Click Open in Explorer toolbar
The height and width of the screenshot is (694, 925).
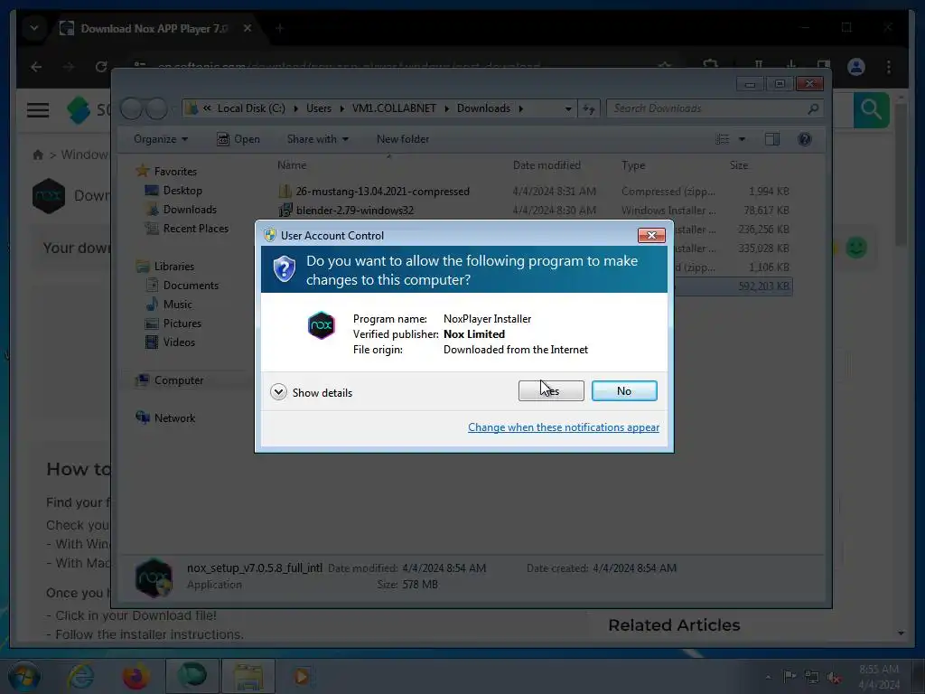tap(238, 139)
